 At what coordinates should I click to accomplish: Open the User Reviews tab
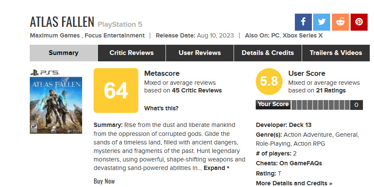[x=200, y=53]
